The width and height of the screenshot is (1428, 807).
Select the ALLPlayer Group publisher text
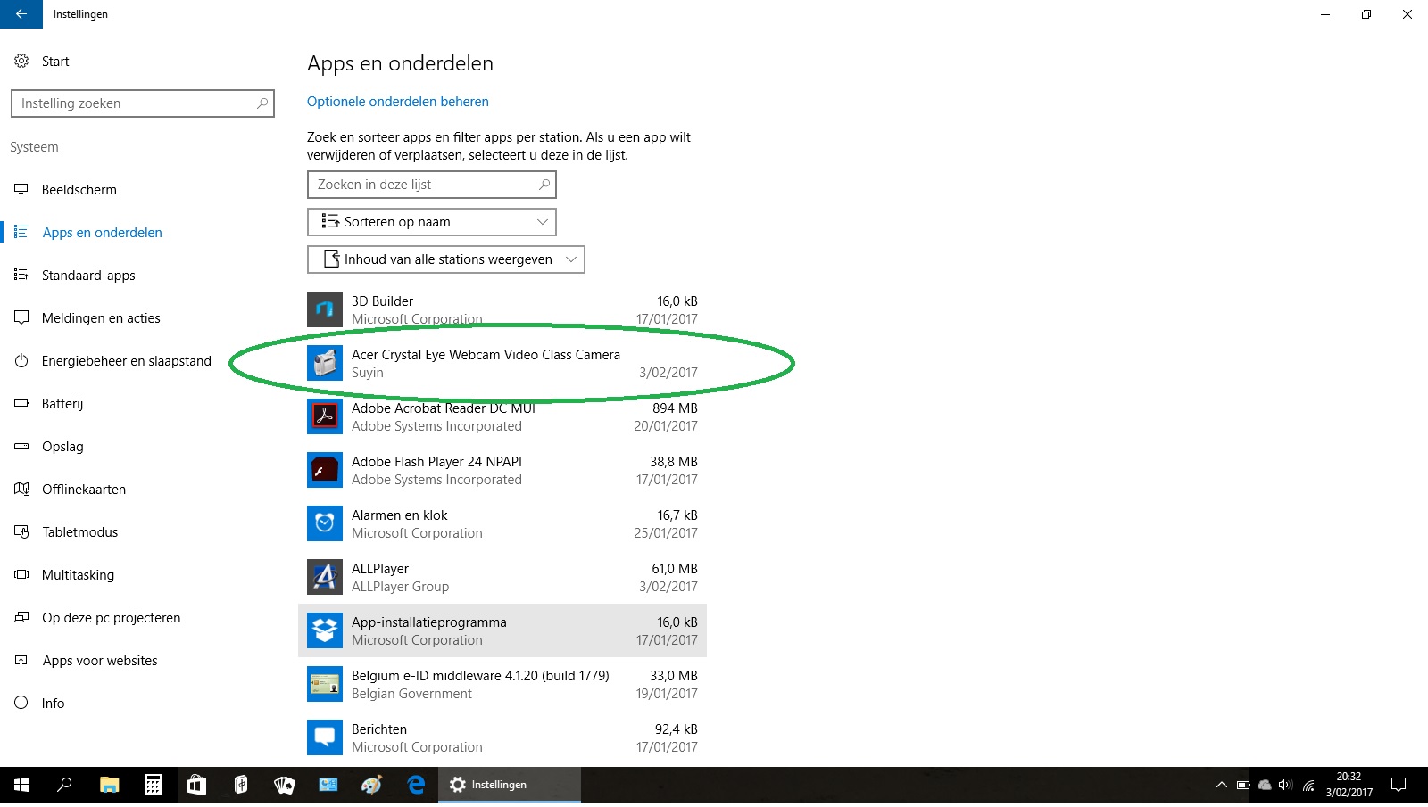click(400, 587)
